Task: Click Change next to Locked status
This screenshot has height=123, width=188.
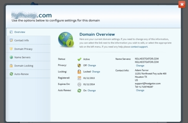Action: point(96,72)
